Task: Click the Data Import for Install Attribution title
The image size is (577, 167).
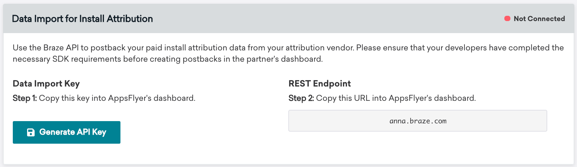Action: click(x=82, y=19)
